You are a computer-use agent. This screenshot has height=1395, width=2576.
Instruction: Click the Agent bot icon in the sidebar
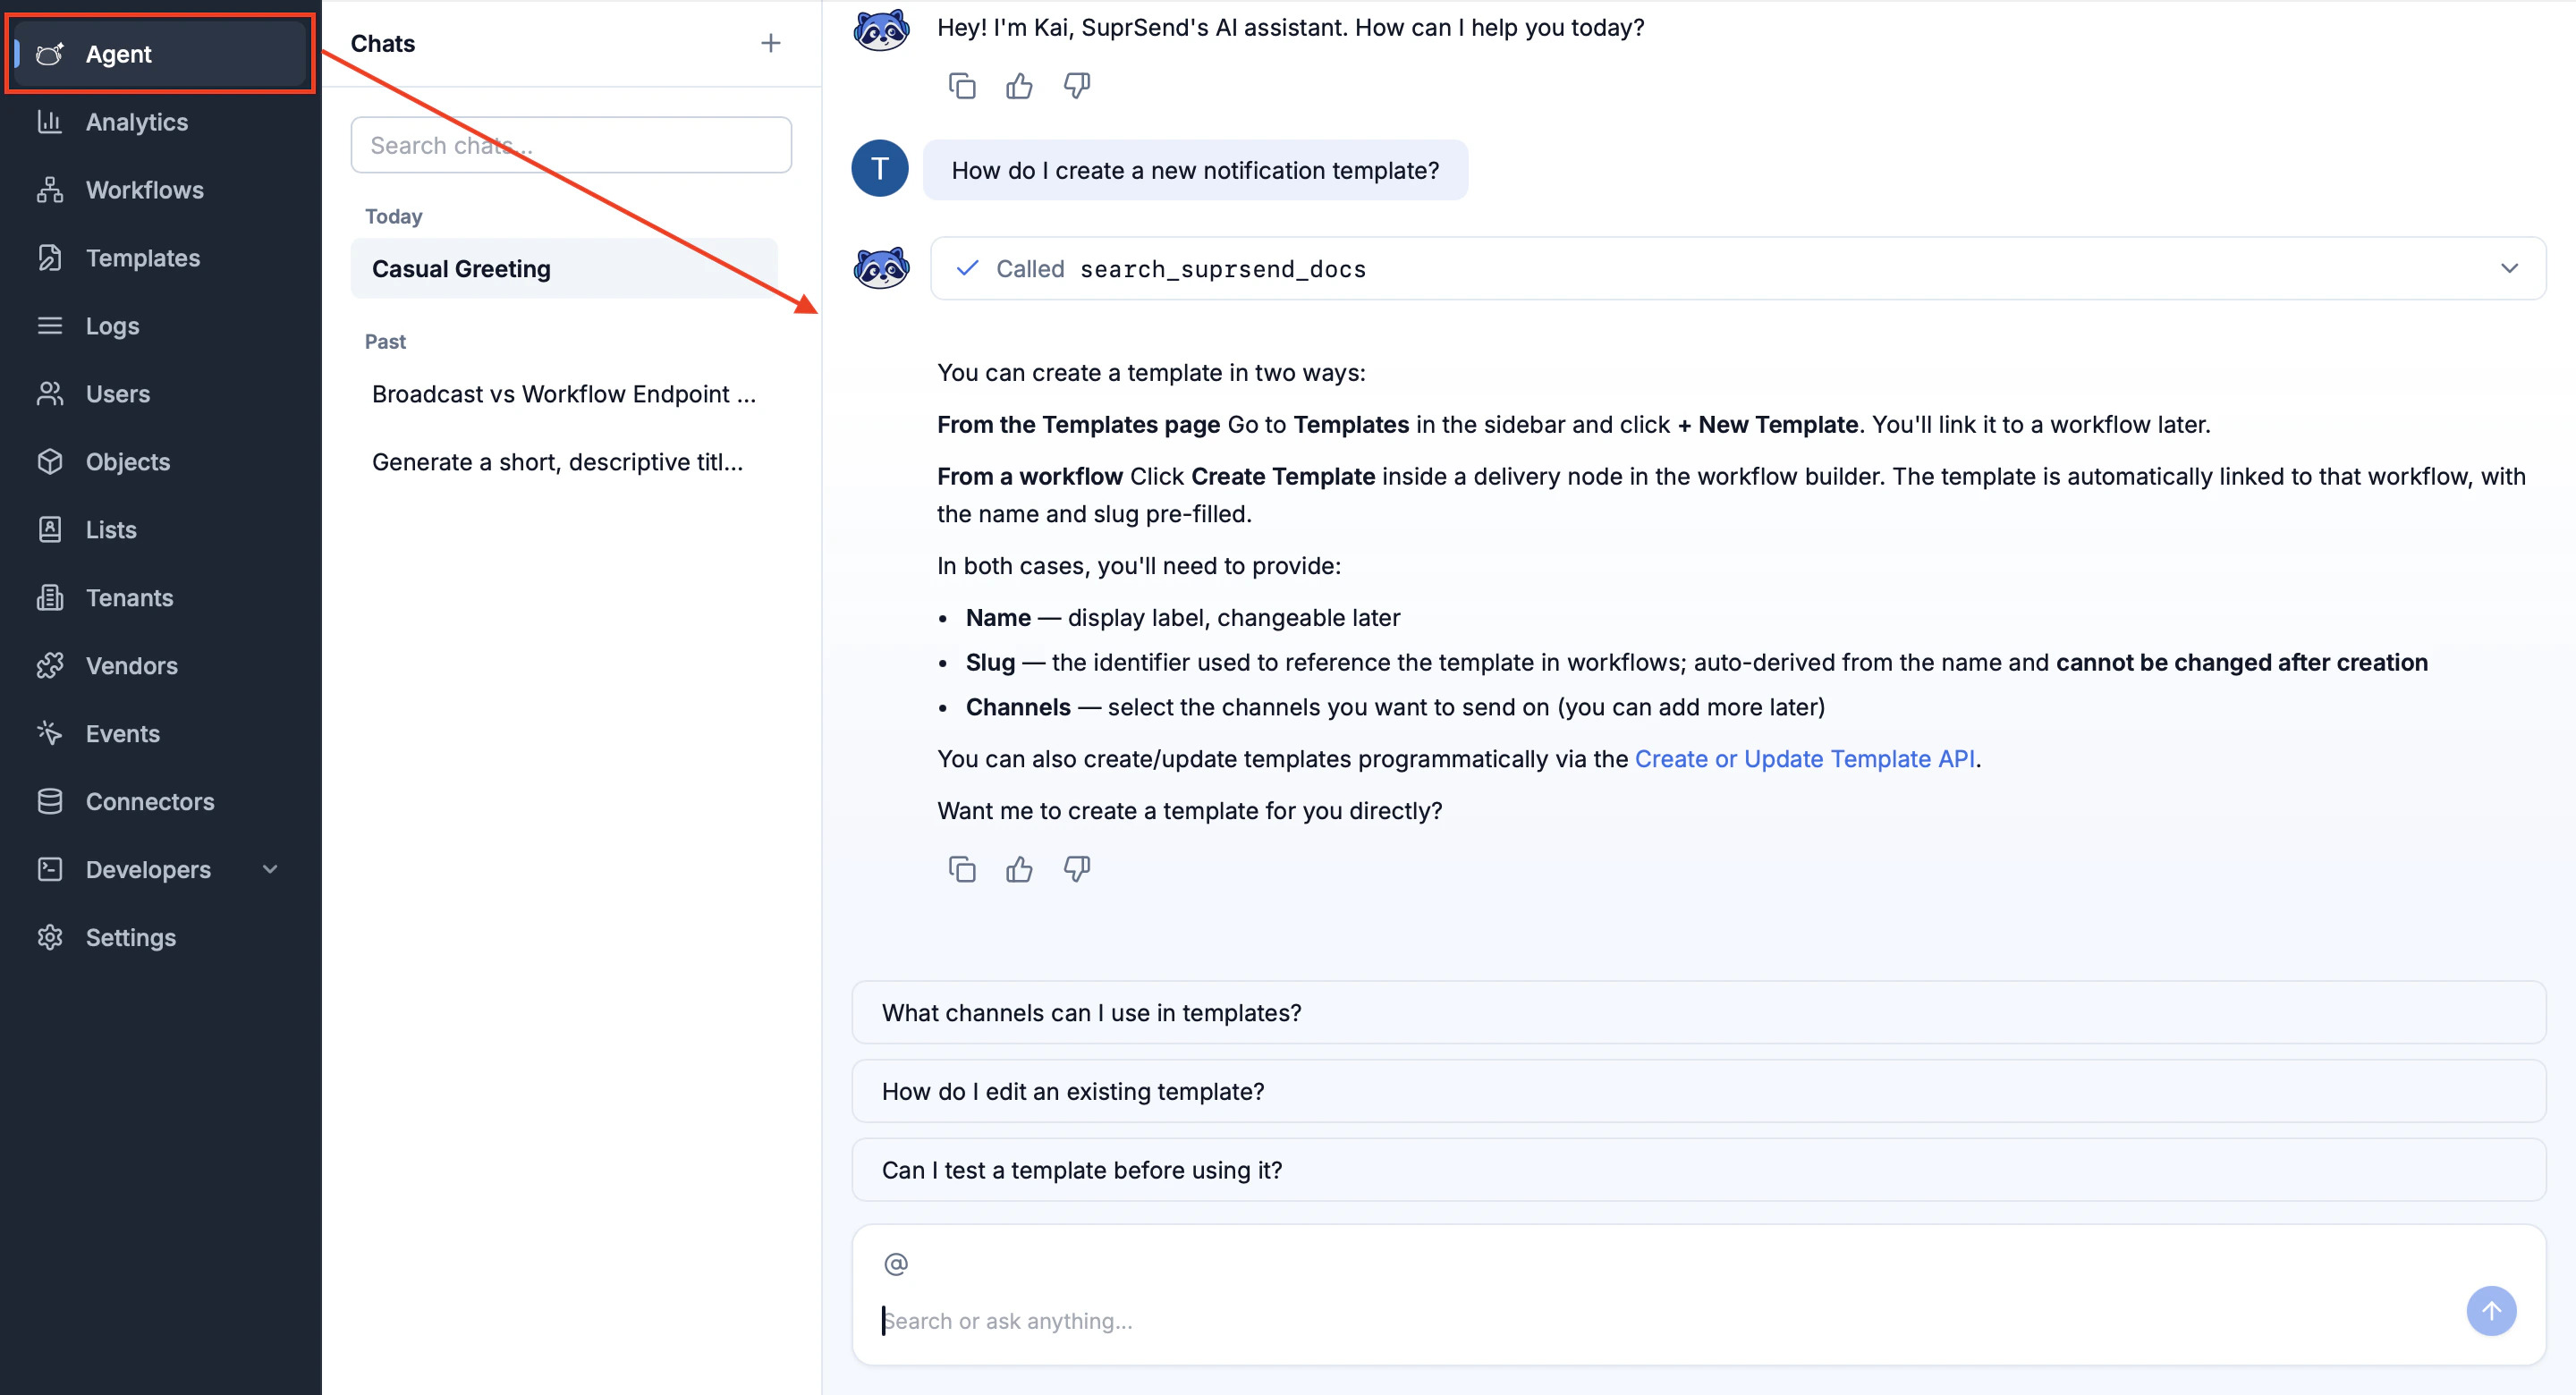click(50, 54)
